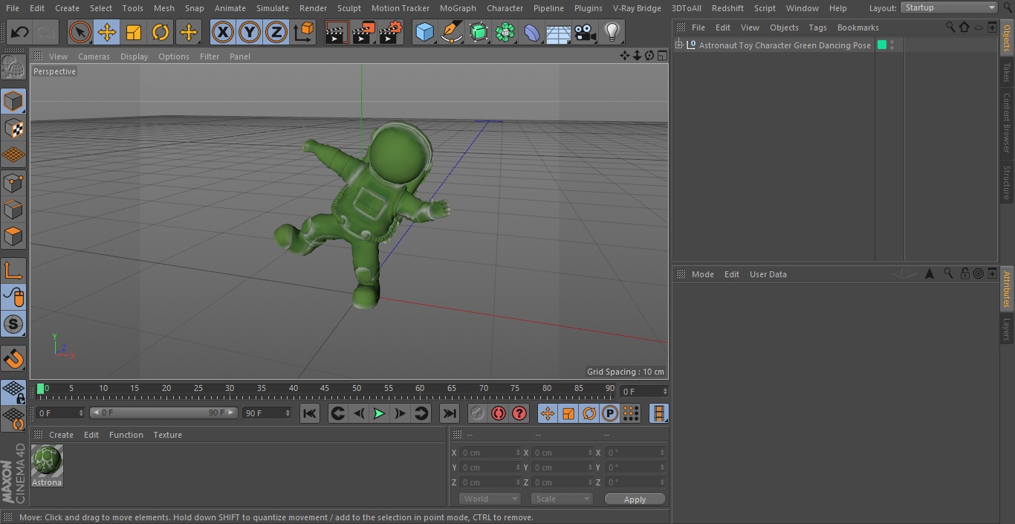Switch to the Attributes side tab
Image resolution: width=1015 pixels, height=524 pixels.
(x=1007, y=289)
